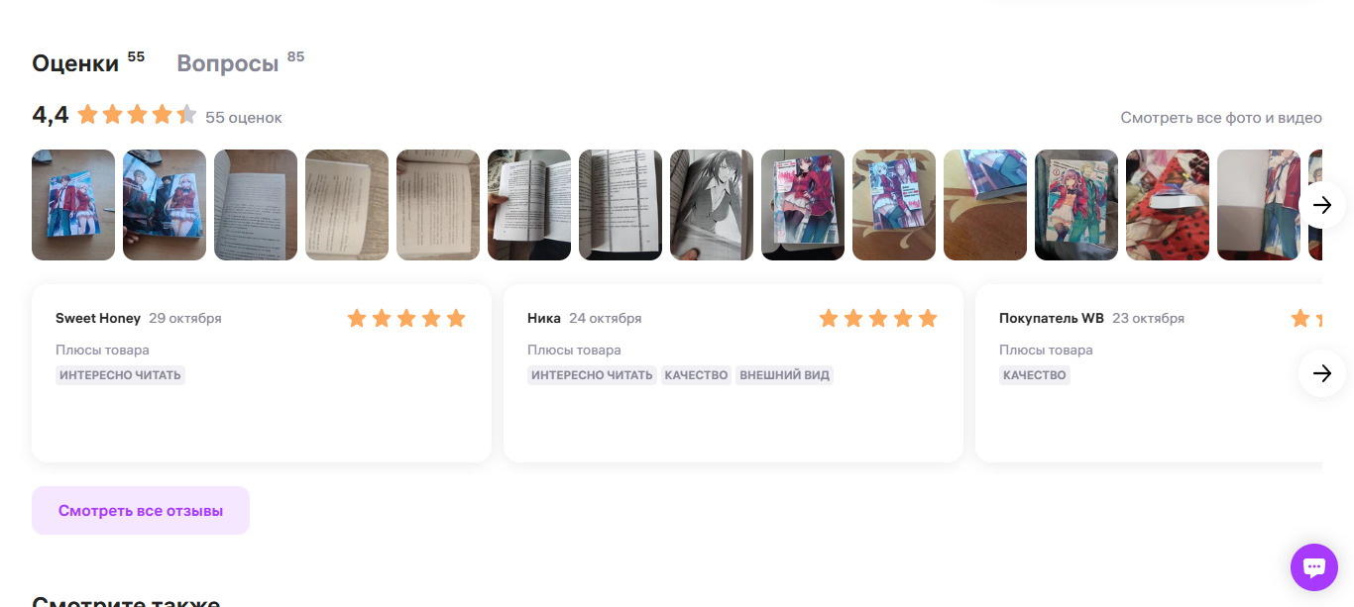Image resolution: width=1354 pixels, height=607 pixels.
Task: Open the purple chat support bubble icon
Action: (1314, 567)
